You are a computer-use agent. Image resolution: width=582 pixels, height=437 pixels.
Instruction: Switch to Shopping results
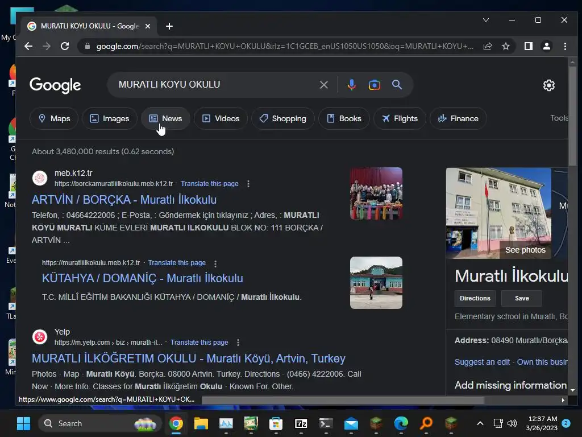(283, 118)
